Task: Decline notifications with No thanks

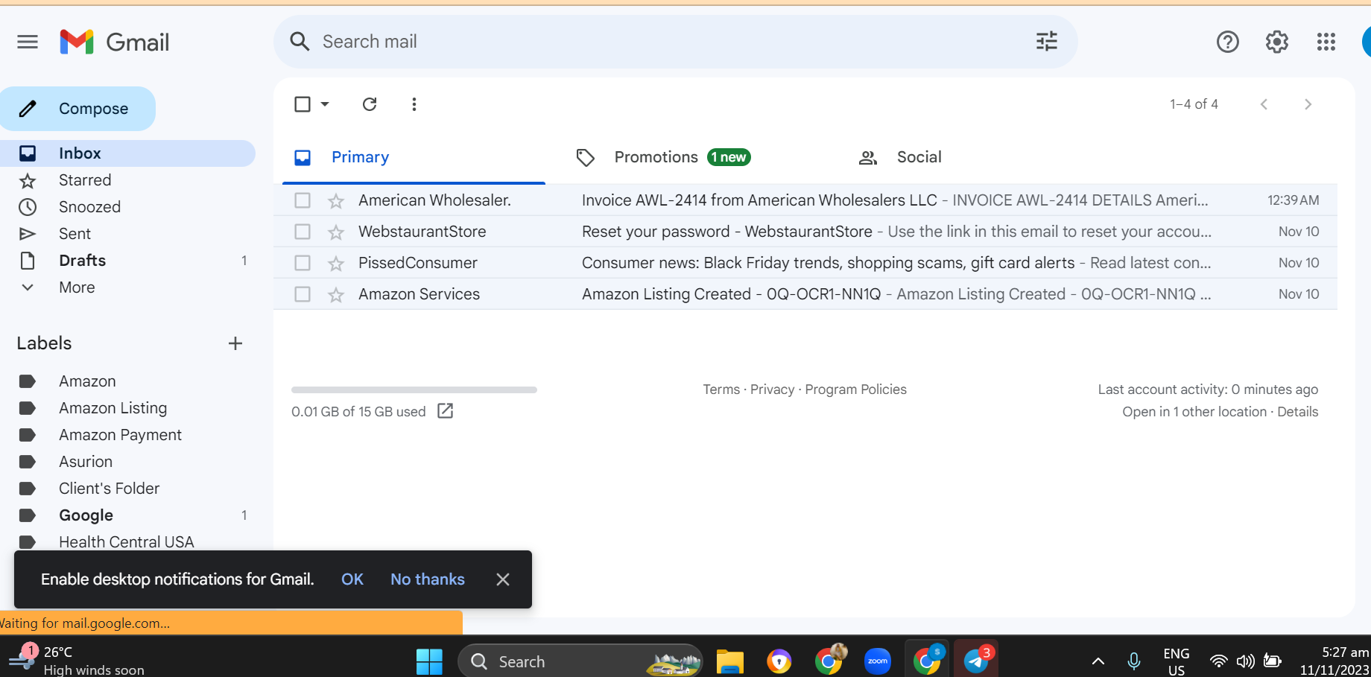Action: (x=428, y=579)
